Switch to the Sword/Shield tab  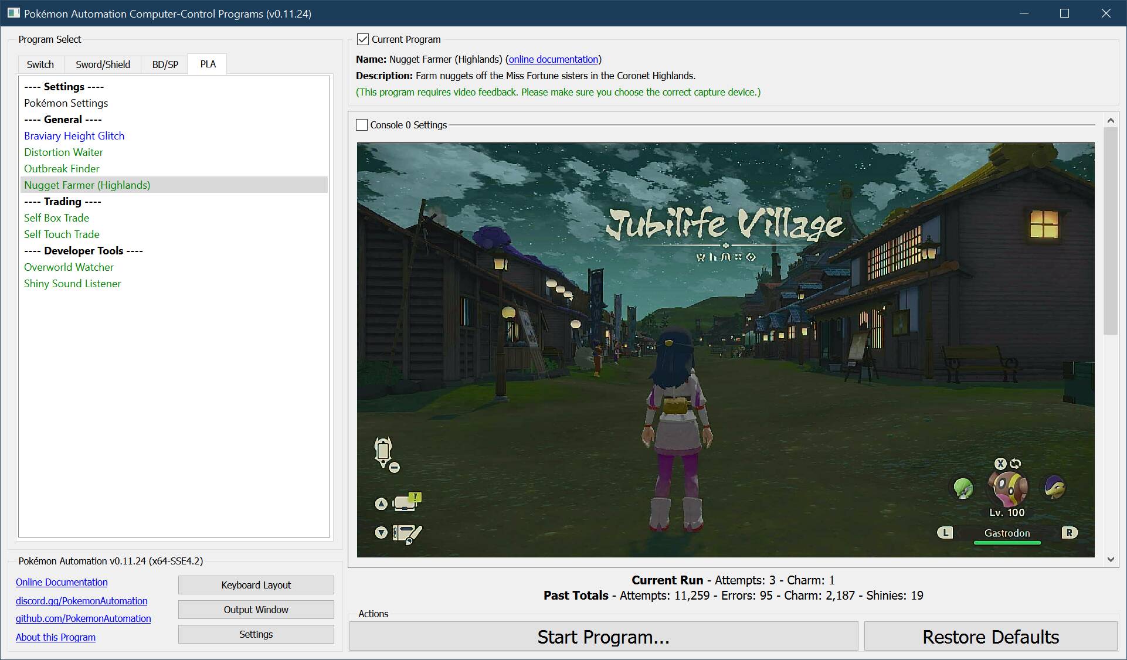[x=103, y=64]
